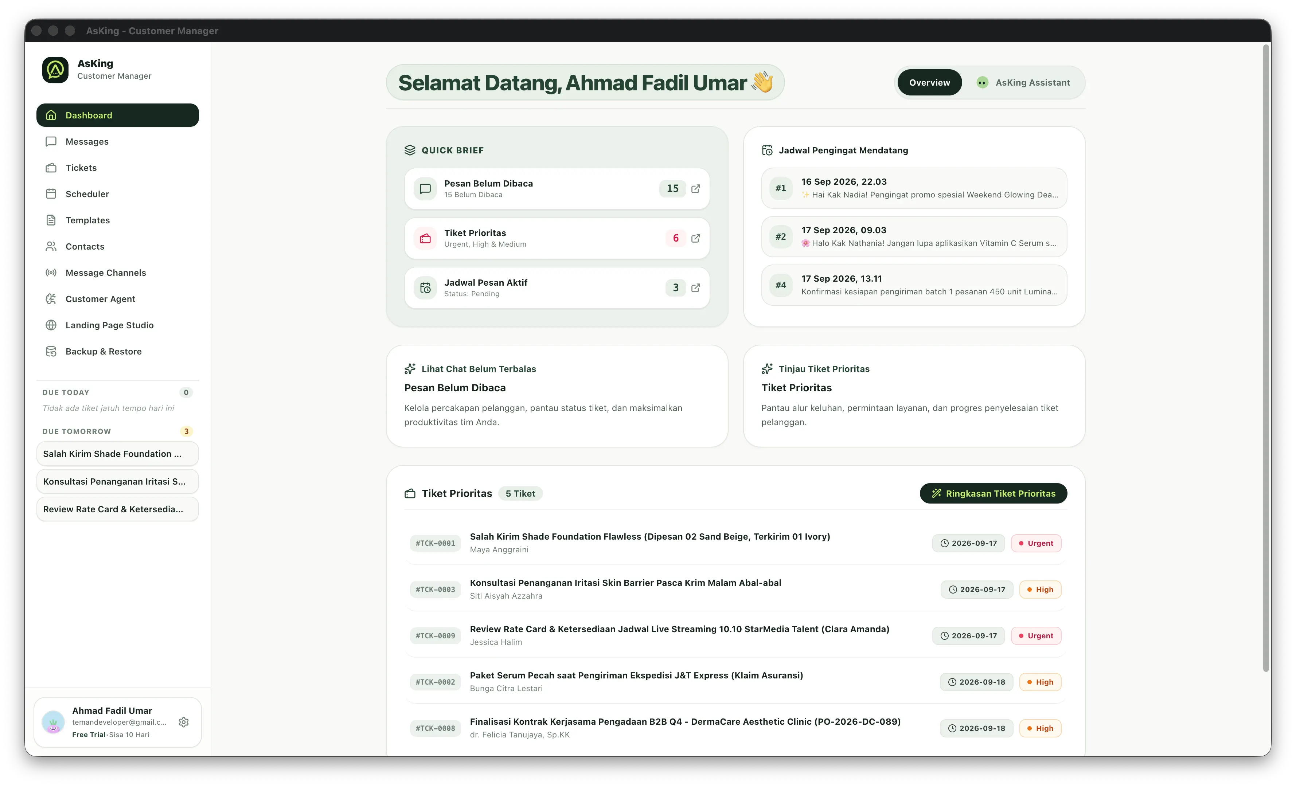1296x787 pixels.
Task: Open Messages in the sidebar
Action: (117, 141)
